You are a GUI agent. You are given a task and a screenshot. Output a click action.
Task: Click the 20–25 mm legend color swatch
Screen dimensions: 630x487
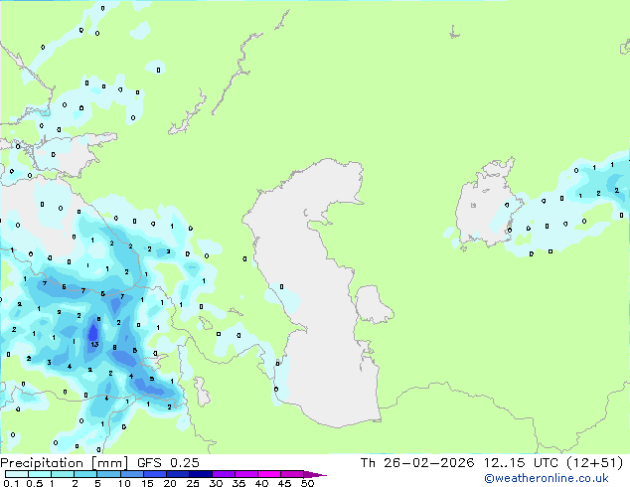(177, 474)
